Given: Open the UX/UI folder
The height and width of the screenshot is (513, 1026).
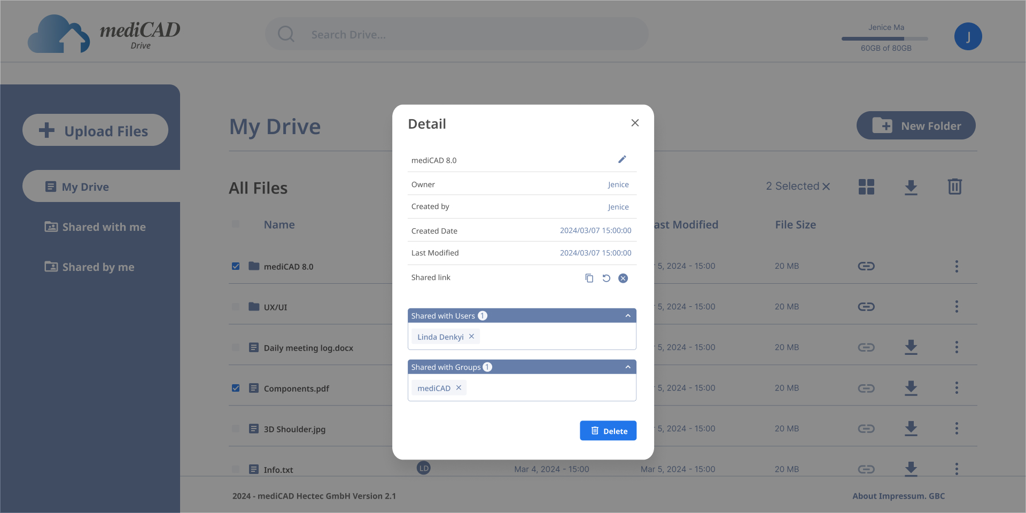Looking at the screenshot, I should [275, 307].
